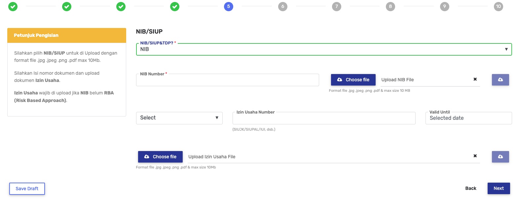Viewport: 519px width, 206px height.
Task: Go to completed step three checkmark
Action: [121, 7]
